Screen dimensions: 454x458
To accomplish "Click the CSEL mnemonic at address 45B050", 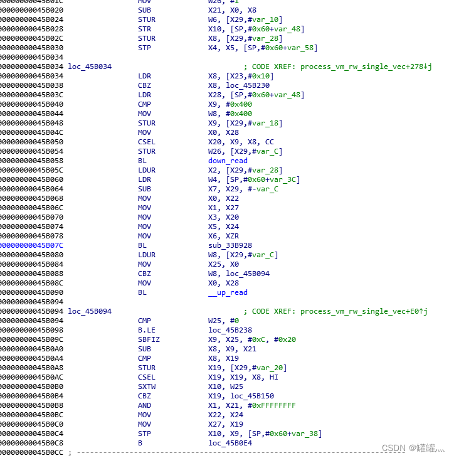I will click(x=147, y=142).
